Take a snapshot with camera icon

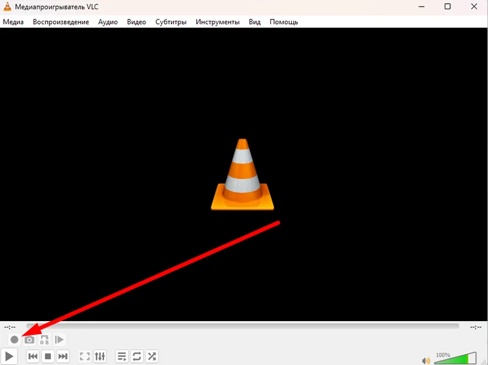[30, 339]
